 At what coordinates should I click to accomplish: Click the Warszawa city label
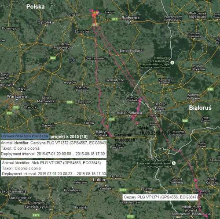17,97
